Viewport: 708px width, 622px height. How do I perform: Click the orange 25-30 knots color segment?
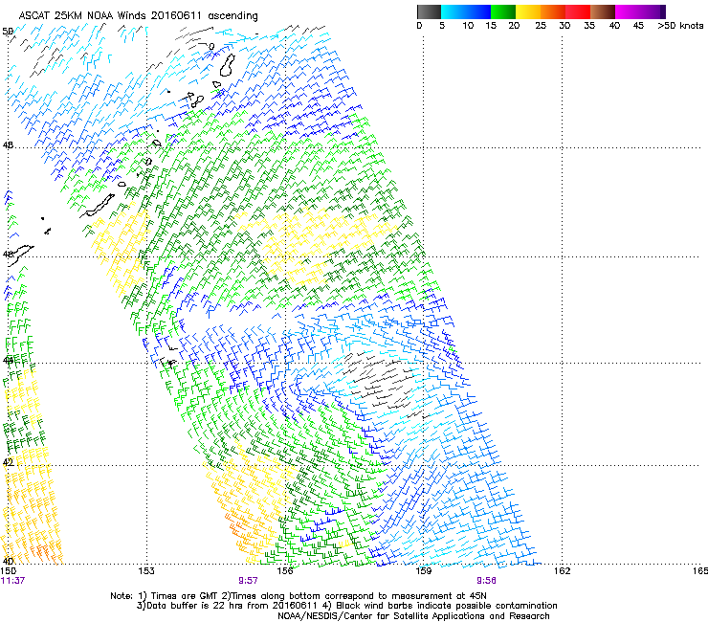tap(553, 11)
